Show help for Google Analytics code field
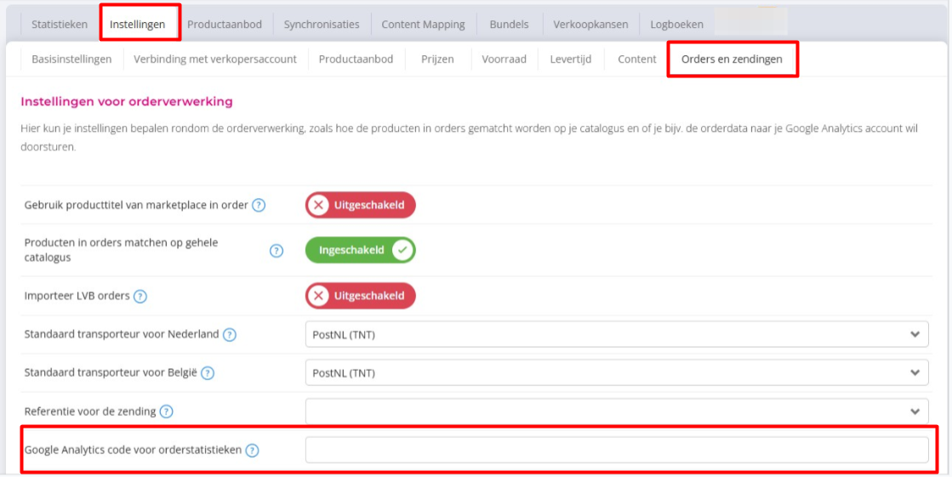 click(252, 451)
